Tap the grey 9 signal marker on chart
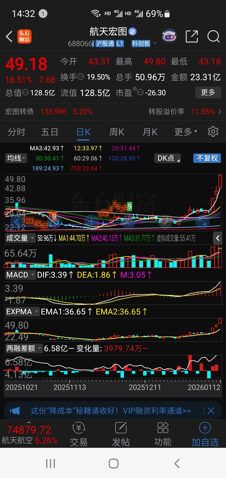The height and width of the screenshot is (478, 226). (x=54, y=216)
